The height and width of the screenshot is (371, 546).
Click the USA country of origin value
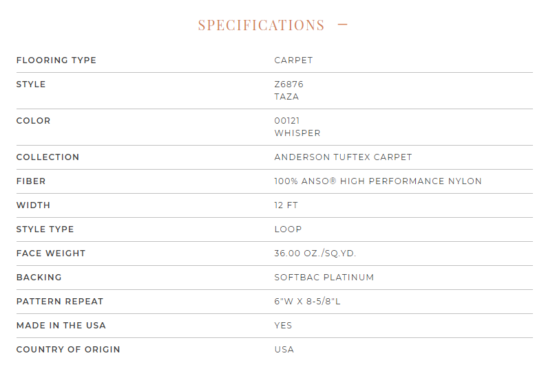click(284, 350)
